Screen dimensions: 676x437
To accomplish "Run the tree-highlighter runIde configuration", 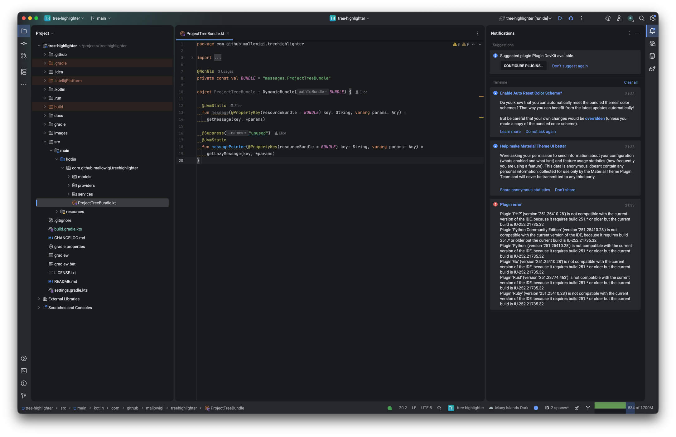I will pyautogui.click(x=560, y=18).
